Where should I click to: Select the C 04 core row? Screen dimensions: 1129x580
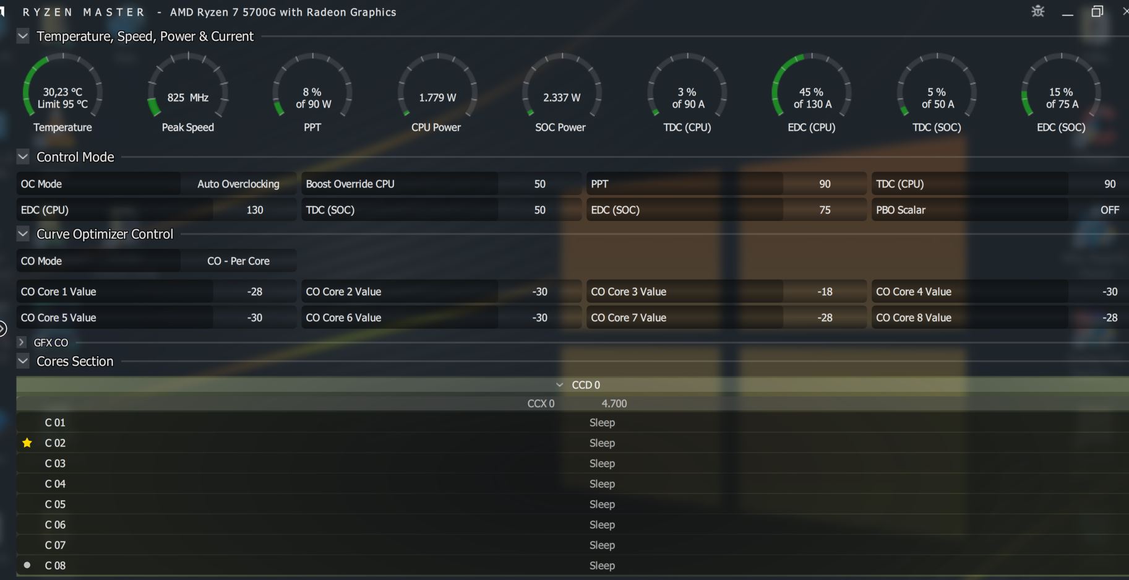tap(572, 483)
